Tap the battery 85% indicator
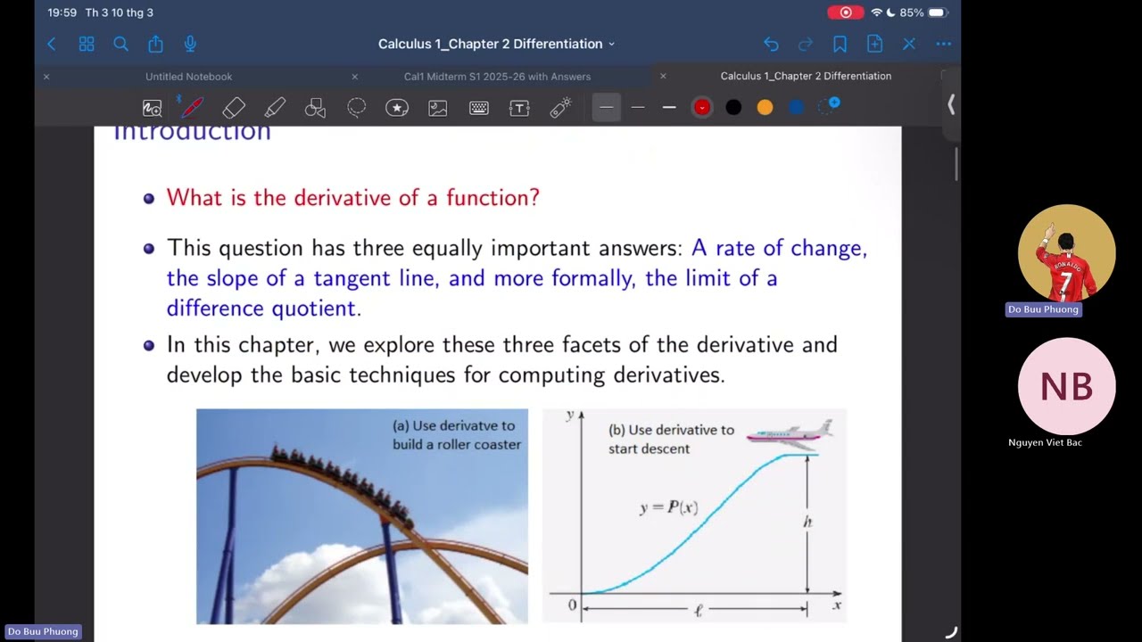Viewport: 1142px width, 642px height. [923, 12]
